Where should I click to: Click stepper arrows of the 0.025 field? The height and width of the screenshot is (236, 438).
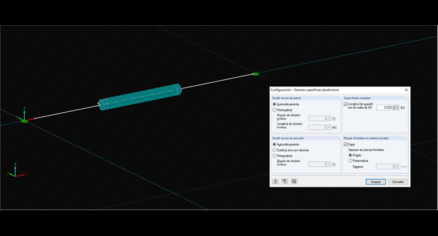tap(394, 108)
